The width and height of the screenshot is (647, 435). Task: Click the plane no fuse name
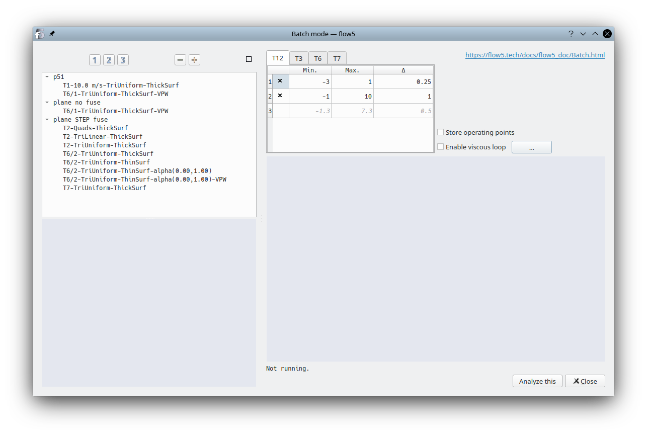pos(77,103)
